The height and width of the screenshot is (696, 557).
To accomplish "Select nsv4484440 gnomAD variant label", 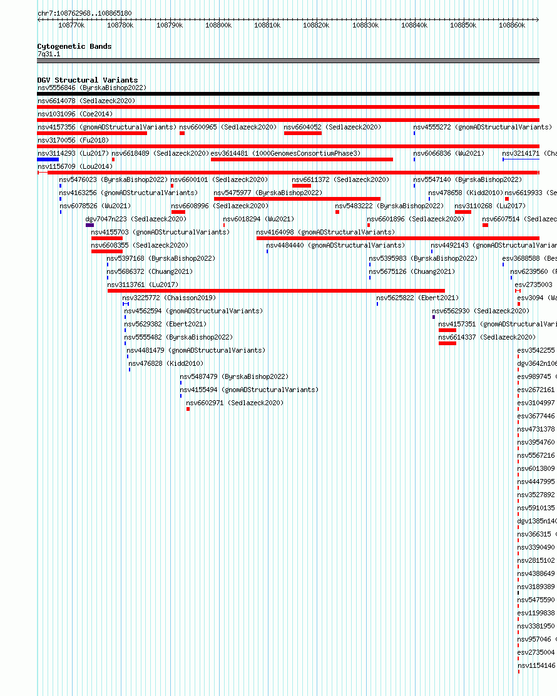I will click(335, 246).
